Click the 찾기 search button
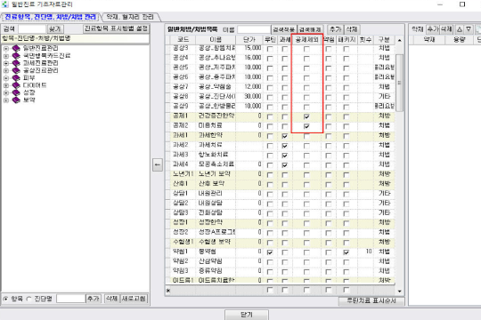This screenshot has height=320, width=481. pos(54,28)
